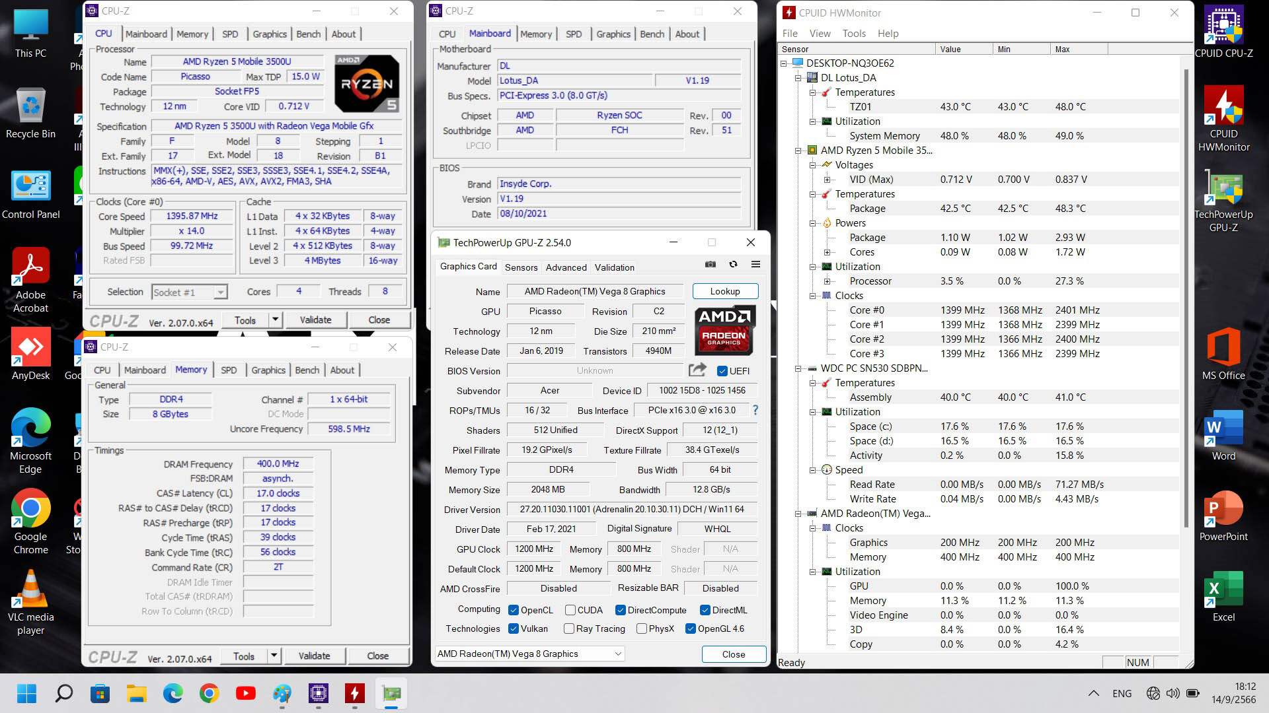Open Advanced tab in GPU-Z
The height and width of the screenshot is (713, 1269).
(x=566, y=267)
